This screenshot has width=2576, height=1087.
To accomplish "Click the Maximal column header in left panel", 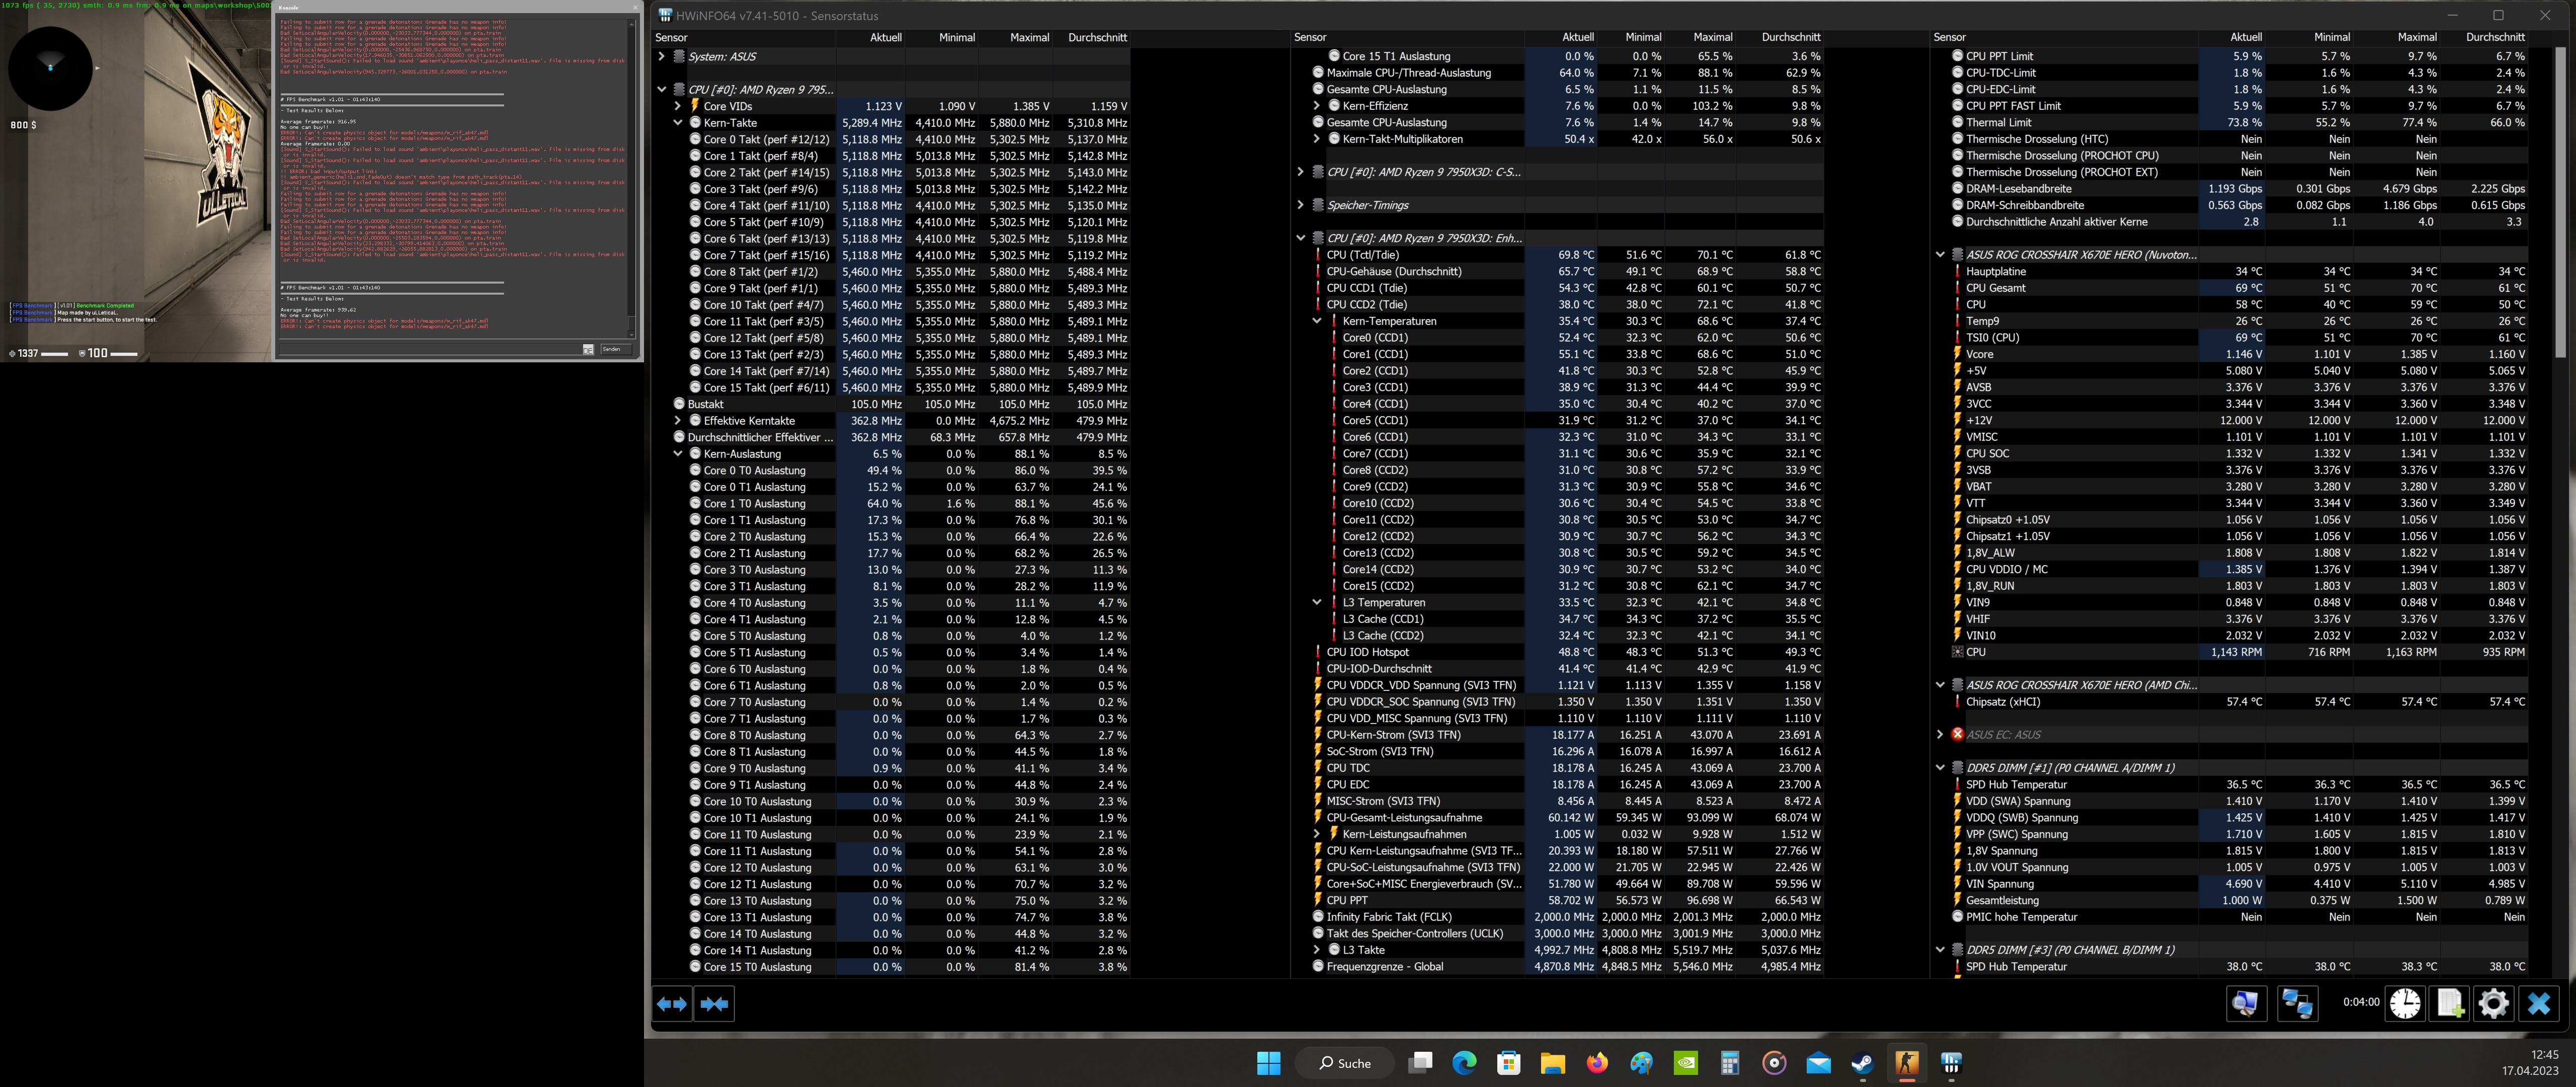I will click(1029, 37).
